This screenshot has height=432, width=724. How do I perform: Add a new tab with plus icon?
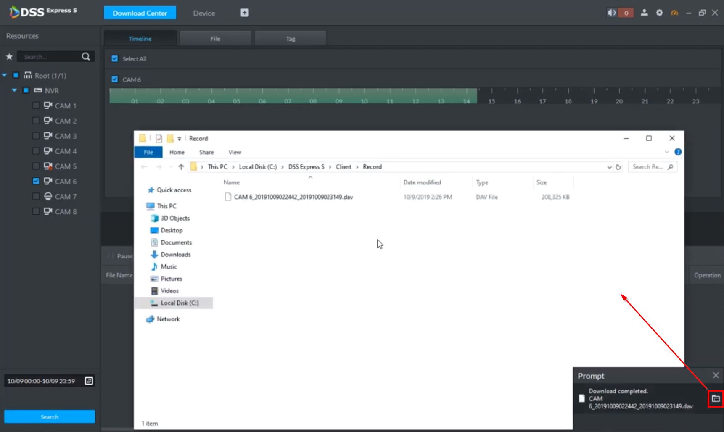[x=245, y=13]
